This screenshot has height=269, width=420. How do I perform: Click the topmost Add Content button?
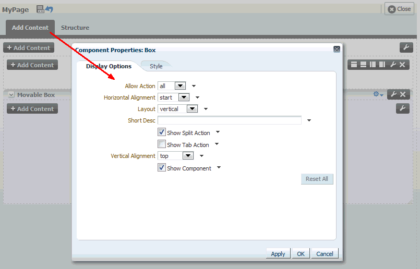point(29,47)
